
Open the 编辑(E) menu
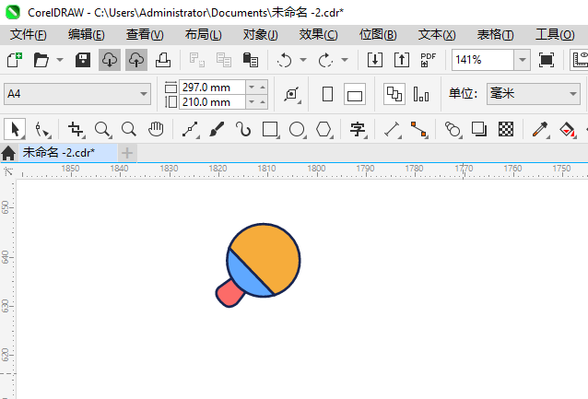point(87,35)
